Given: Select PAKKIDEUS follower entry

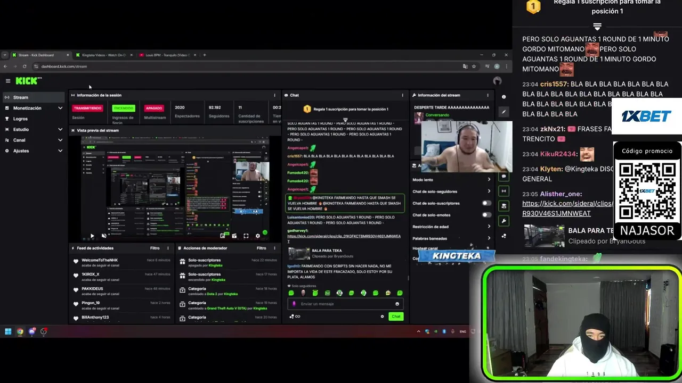Looking at the screenshot, I should [122, 290].
